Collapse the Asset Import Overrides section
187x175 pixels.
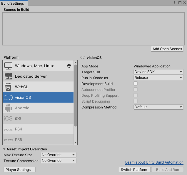point(4,149)
